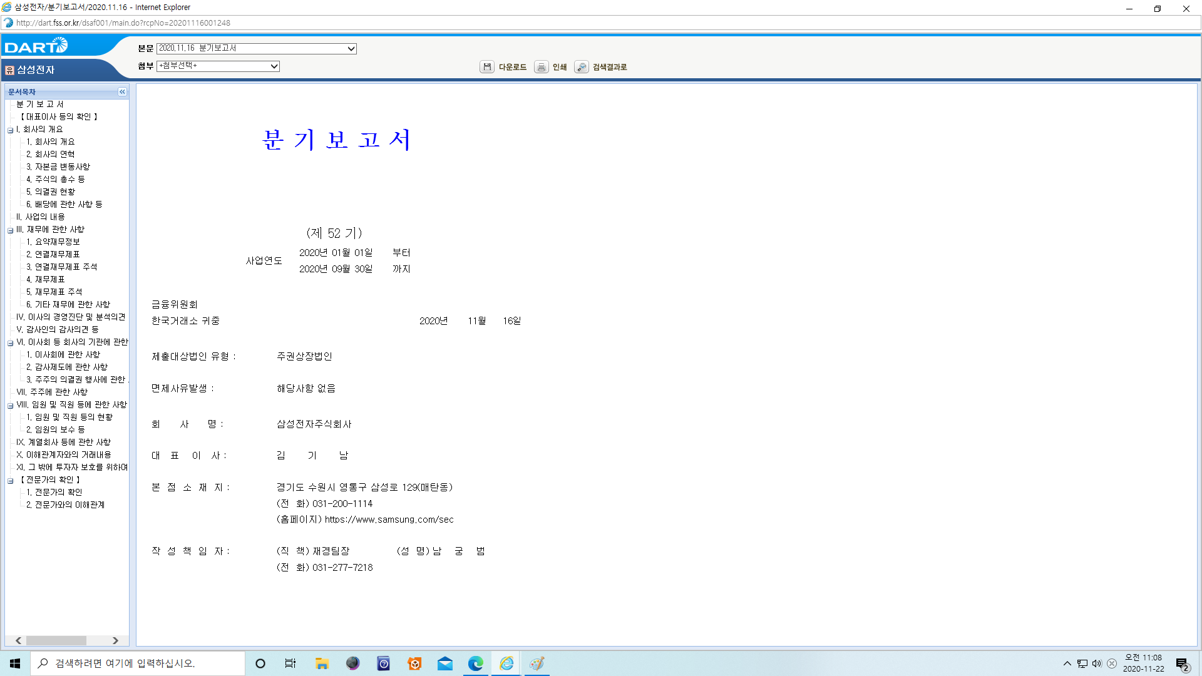
Task: Open the notification center icon
Action: point(1182,663)
